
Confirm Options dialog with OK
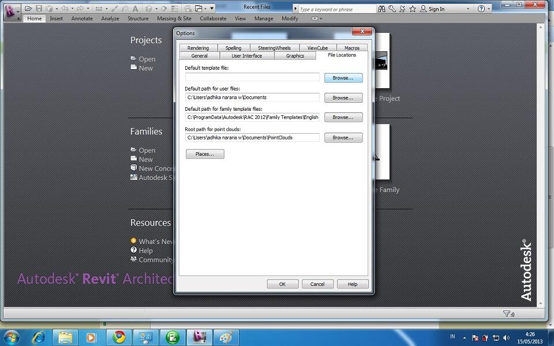pyautogui.click(x=283, y=284)
